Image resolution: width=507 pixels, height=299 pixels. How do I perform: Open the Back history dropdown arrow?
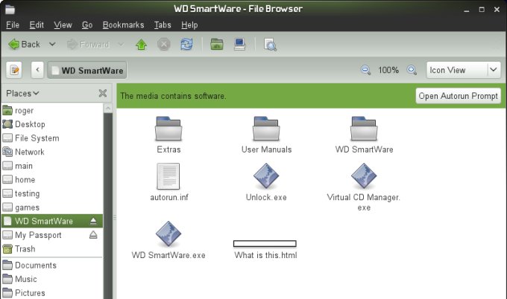pyautogui.click(x=52, y=44)
